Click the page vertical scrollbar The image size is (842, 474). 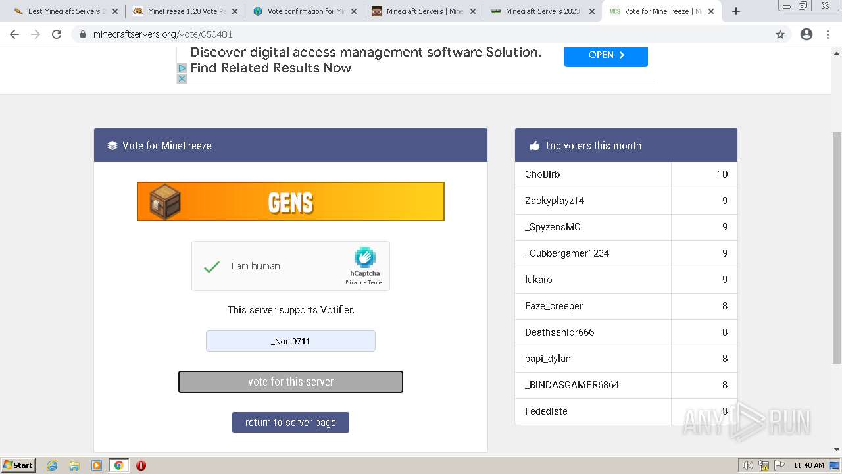837,248
